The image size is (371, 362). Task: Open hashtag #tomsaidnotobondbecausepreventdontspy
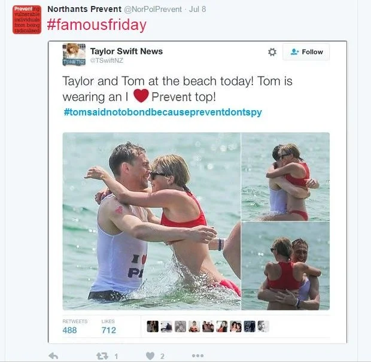tap(163, 112)
